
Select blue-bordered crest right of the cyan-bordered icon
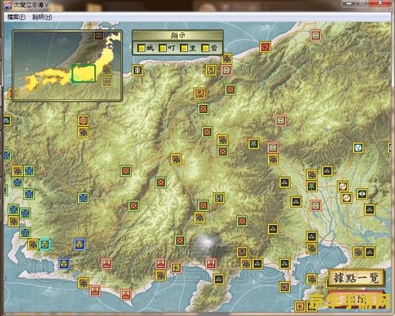click(80, 244)
